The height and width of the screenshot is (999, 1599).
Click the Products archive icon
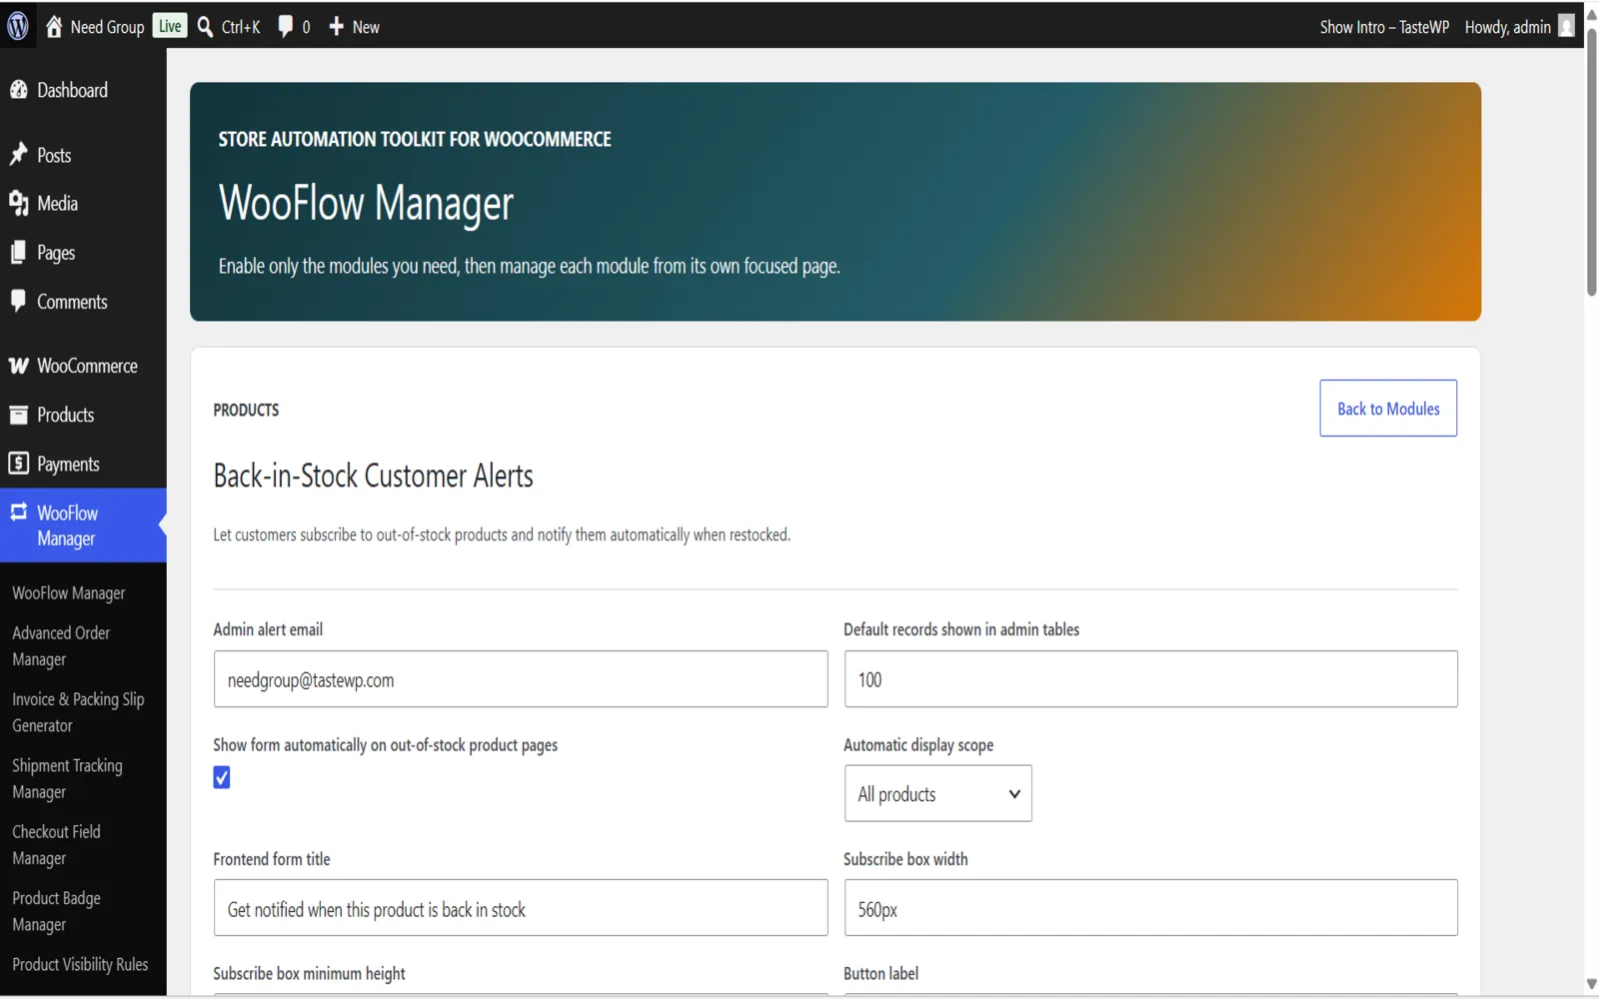pos(19,415)
